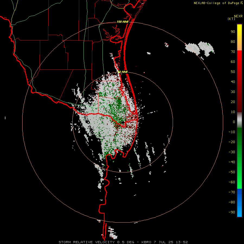This screenshot has width=244, height=244.
Task: Click the 20 value on velocity scale
Action: pos(233,102)
